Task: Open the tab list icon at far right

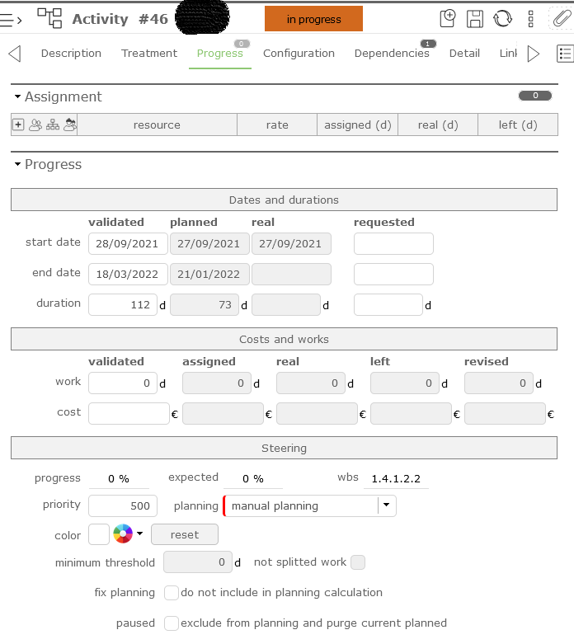Action: [565, 54]
